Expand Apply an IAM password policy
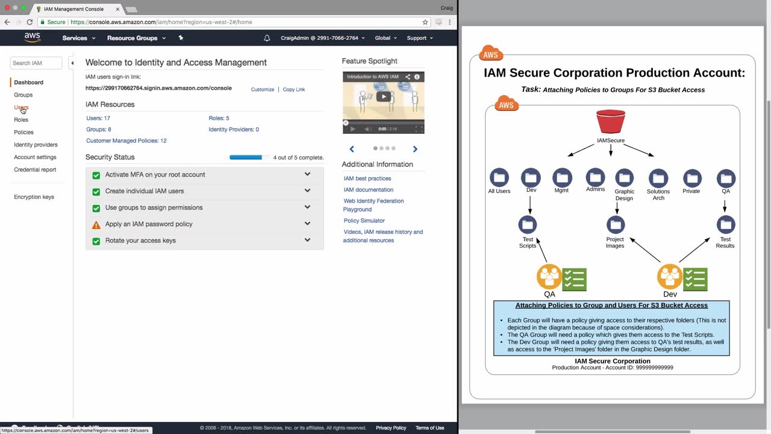 [307, 223]
